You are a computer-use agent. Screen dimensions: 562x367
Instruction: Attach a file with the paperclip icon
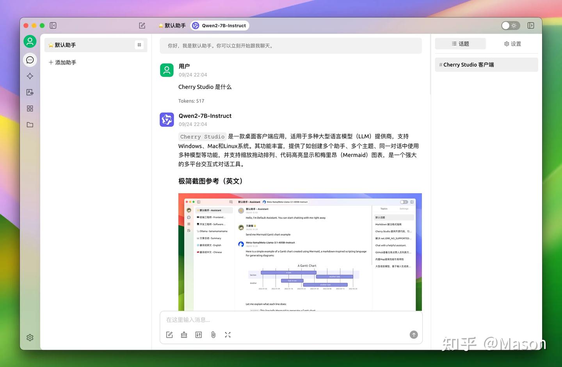point(213,335)
